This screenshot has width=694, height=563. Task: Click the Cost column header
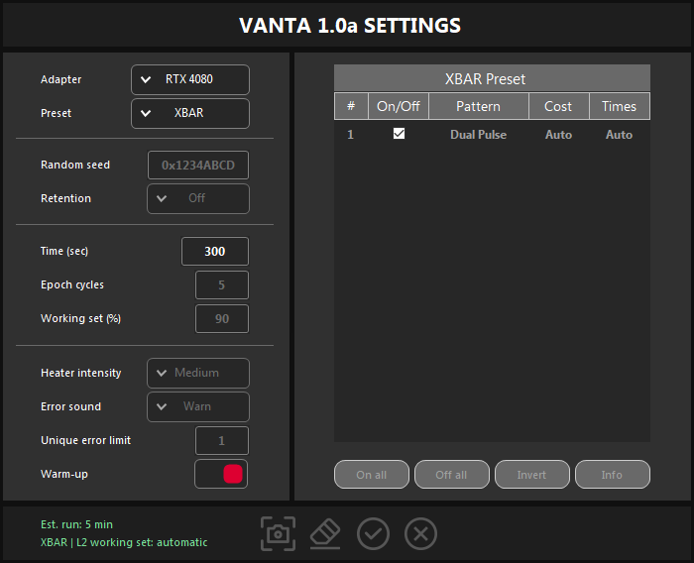tap(558, 106)
